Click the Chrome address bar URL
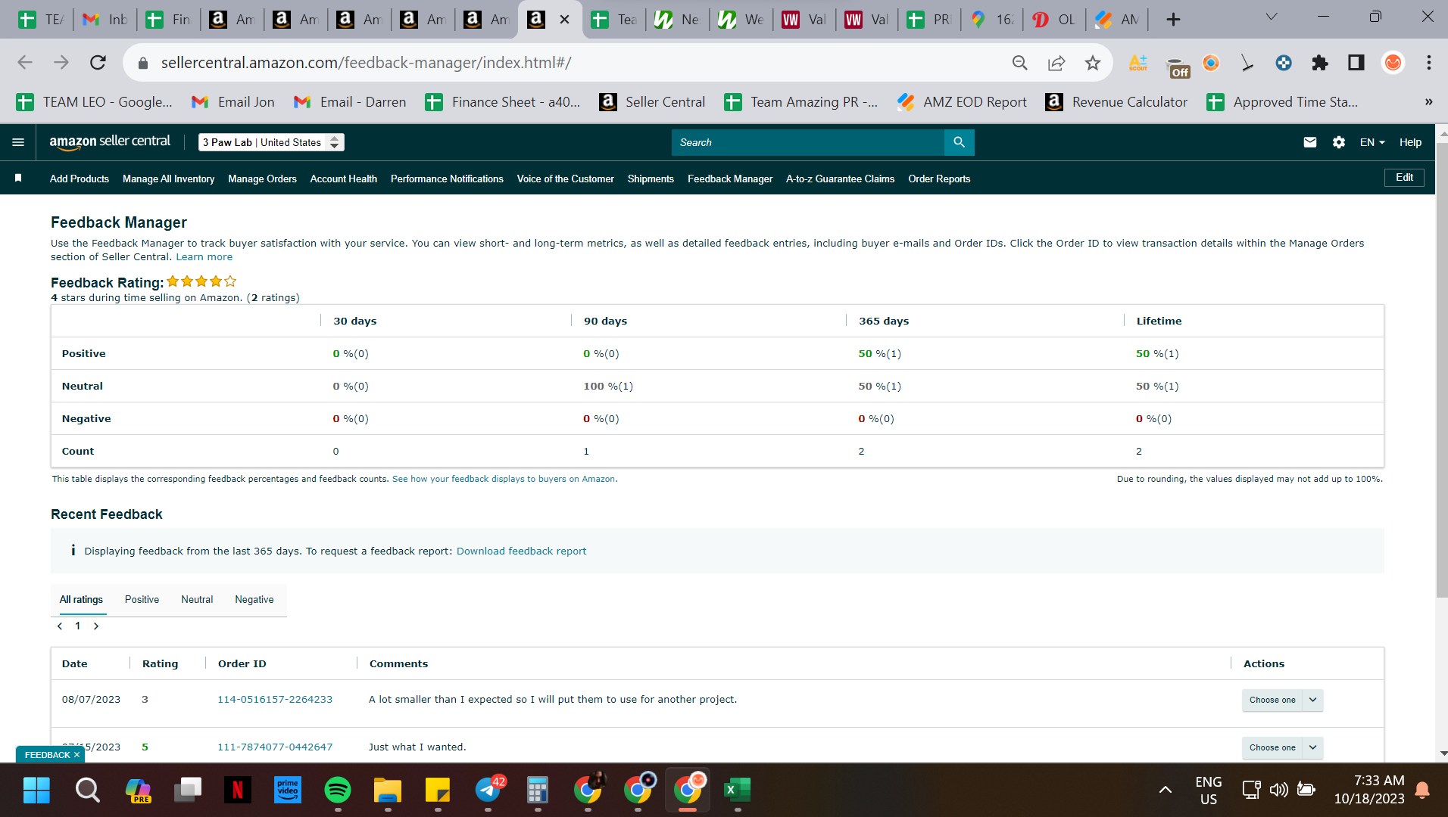1448x817 pixels. tap(366, 63)
